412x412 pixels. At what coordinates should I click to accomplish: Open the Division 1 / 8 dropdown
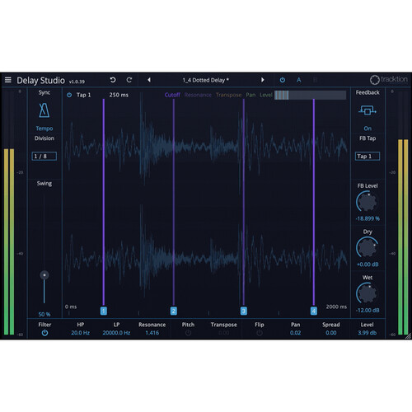click(44, 157)
